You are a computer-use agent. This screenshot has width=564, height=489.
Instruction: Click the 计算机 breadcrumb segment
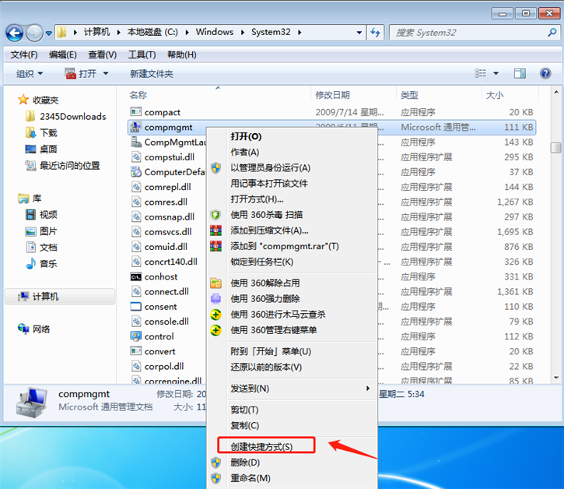[x=96, y=32]
